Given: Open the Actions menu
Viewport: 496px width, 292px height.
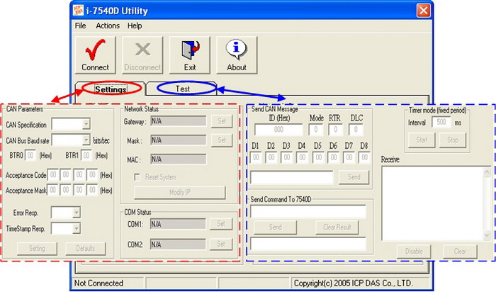Looking at the screenshot, I should [x=108, y=26].
